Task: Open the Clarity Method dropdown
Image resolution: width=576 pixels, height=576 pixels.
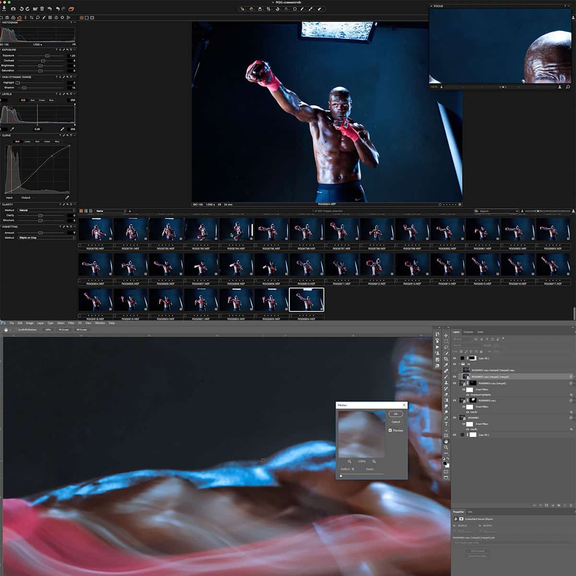Action: pyautogui.click(x=47, y=210)
